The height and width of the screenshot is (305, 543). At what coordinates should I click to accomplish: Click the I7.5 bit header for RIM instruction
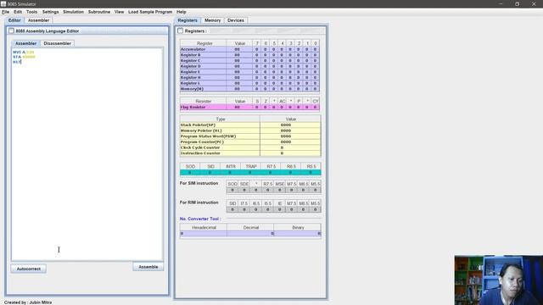click(x=244, y=203)
